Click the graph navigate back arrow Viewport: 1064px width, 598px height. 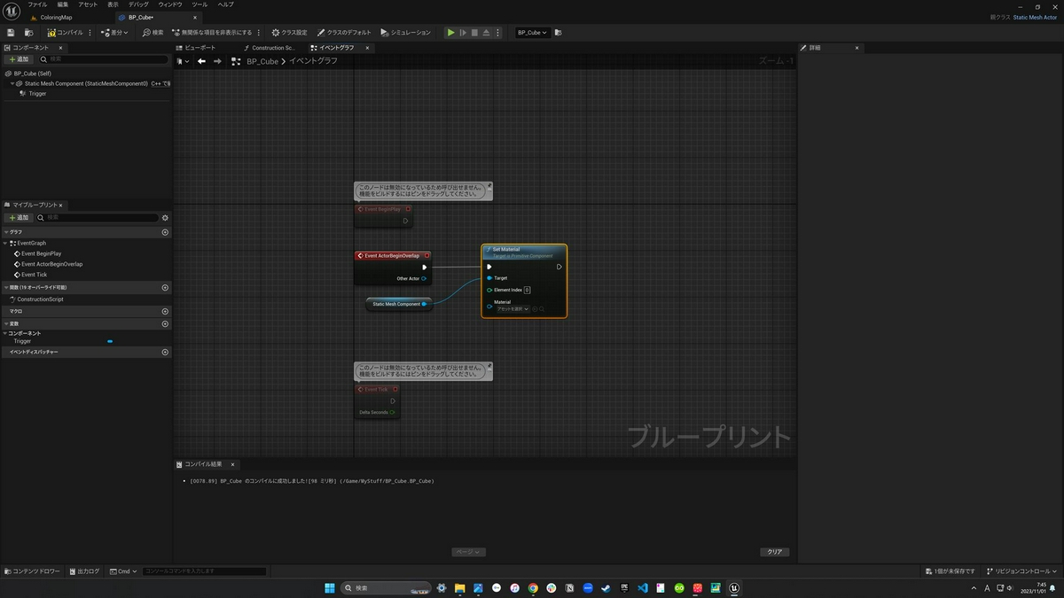coord(201,61)
